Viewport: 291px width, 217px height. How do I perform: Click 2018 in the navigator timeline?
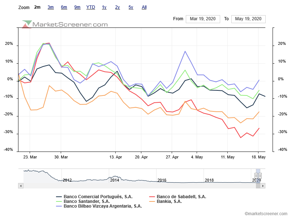click(209, 180)
